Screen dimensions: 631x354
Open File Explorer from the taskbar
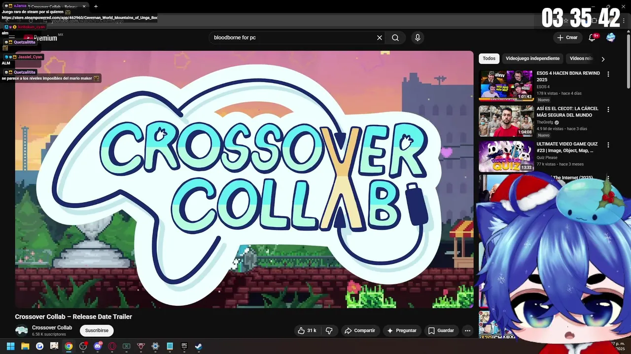(x=25, y=346)
